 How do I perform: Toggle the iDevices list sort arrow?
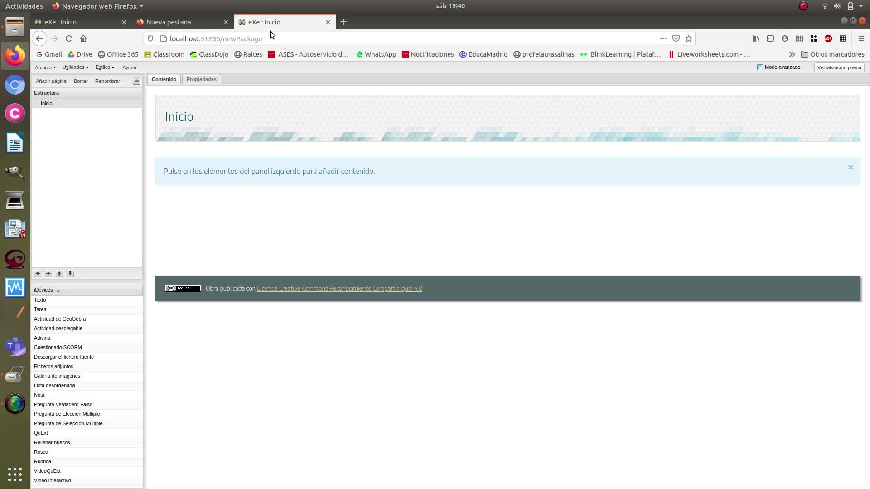pyautogui.click(x=58, y=290)
